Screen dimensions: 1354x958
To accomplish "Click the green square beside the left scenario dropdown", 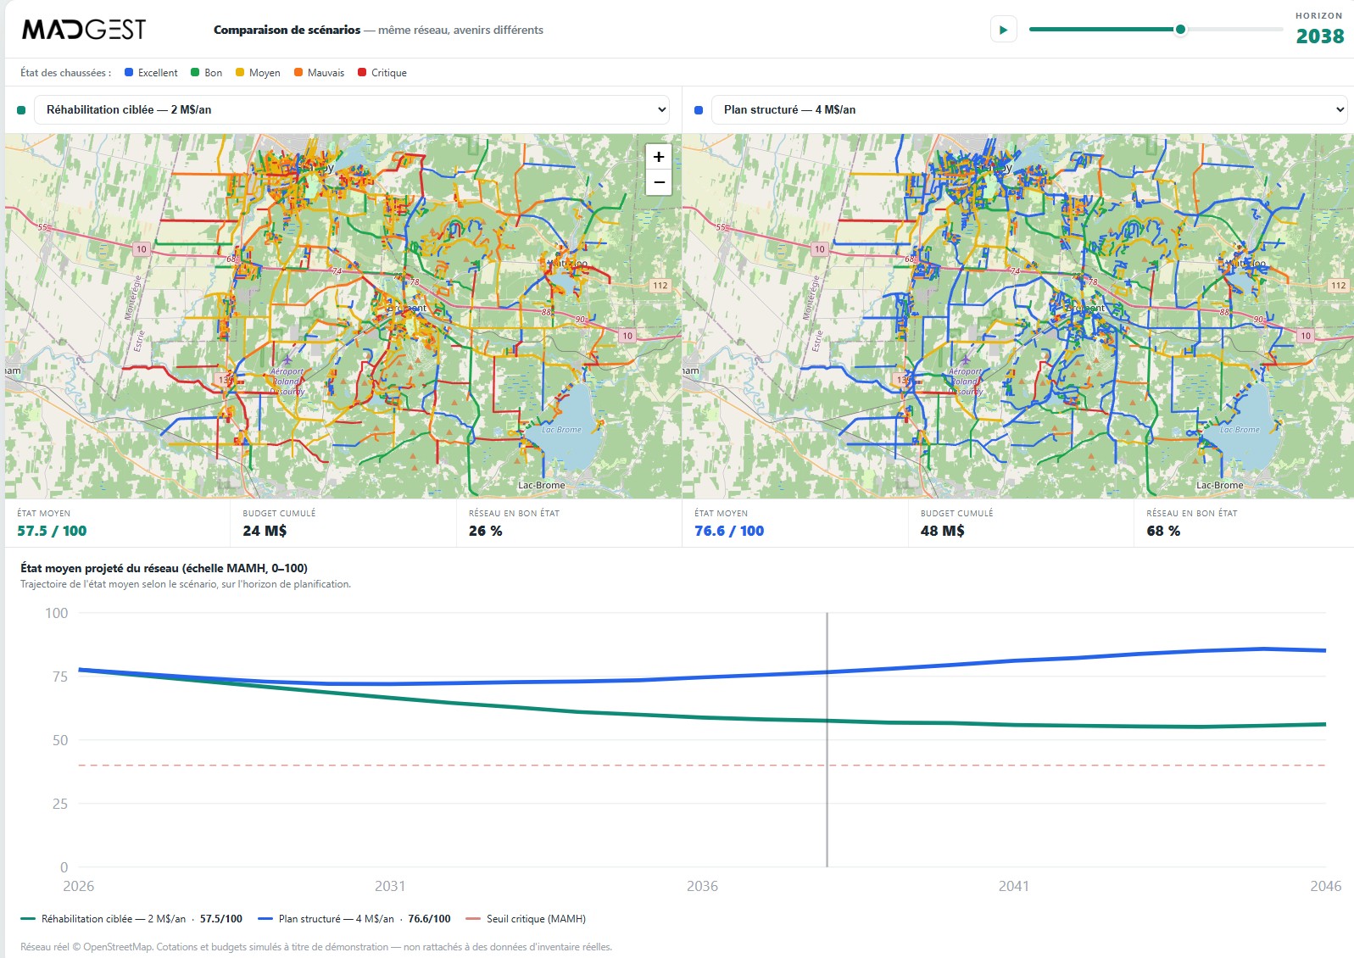I will coord(21,110).
